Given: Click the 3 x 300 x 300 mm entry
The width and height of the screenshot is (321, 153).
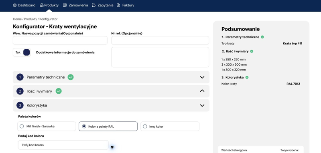Looking at the screenshot, I should coord(234,64).
